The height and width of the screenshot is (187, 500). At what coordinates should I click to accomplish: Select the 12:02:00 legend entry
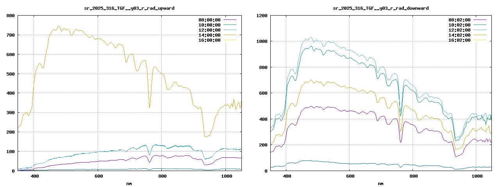click(x=459, y=30)
